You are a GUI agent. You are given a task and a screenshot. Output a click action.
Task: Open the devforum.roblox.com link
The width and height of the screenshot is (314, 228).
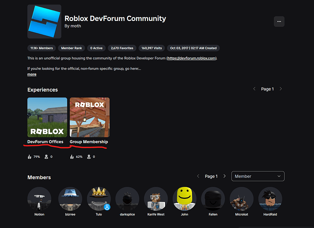(192, 58)
